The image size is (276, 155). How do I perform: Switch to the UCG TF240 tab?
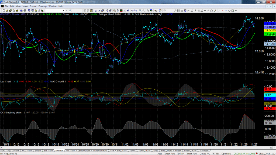(x=27, y=151)
